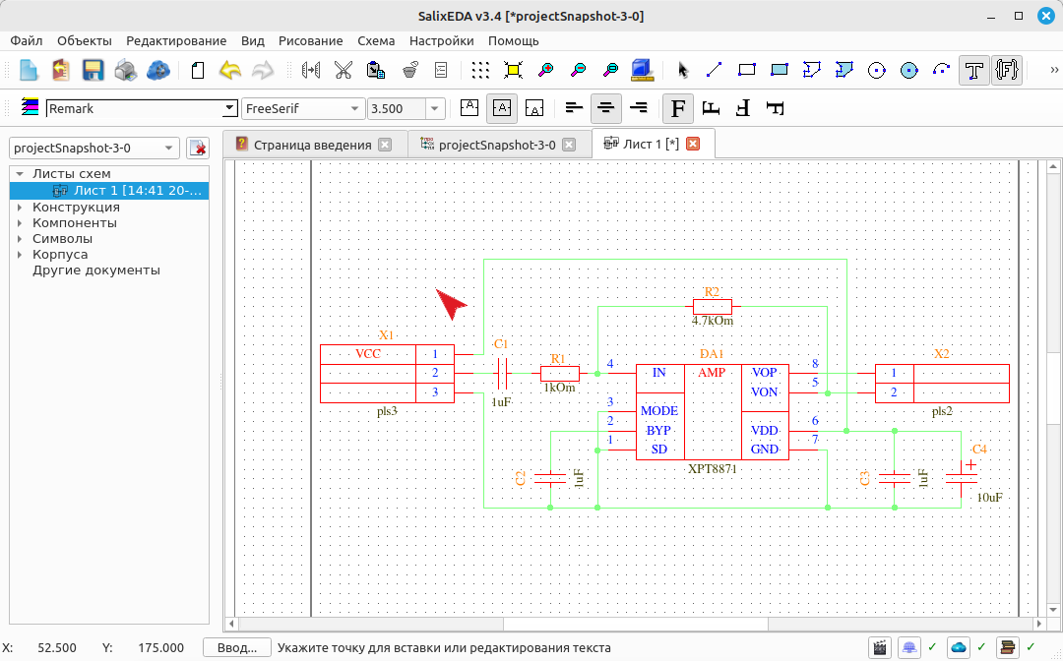Image resolution: width=1063 pixels, height=661 pixels.
Task: Select the filled circle tool
Action: (909, 70)
